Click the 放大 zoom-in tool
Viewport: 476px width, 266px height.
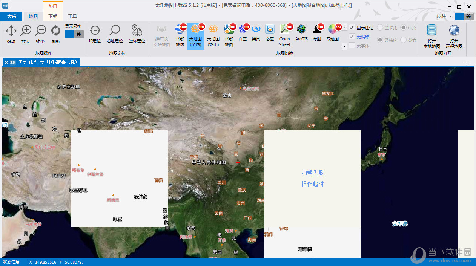[26, 34]
